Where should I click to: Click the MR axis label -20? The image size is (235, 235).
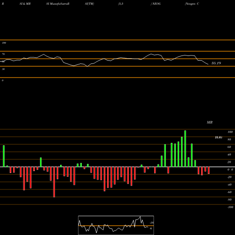[229, 177]
